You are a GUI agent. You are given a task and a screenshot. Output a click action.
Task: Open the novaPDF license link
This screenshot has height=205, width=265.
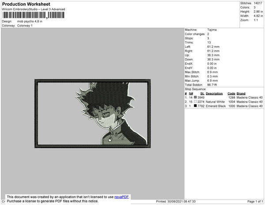(121, 197)
